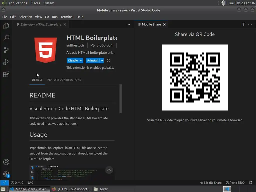Screen dimensions: 256x192
Task: Open the Explorer view in activity bar
Action: 6,26
